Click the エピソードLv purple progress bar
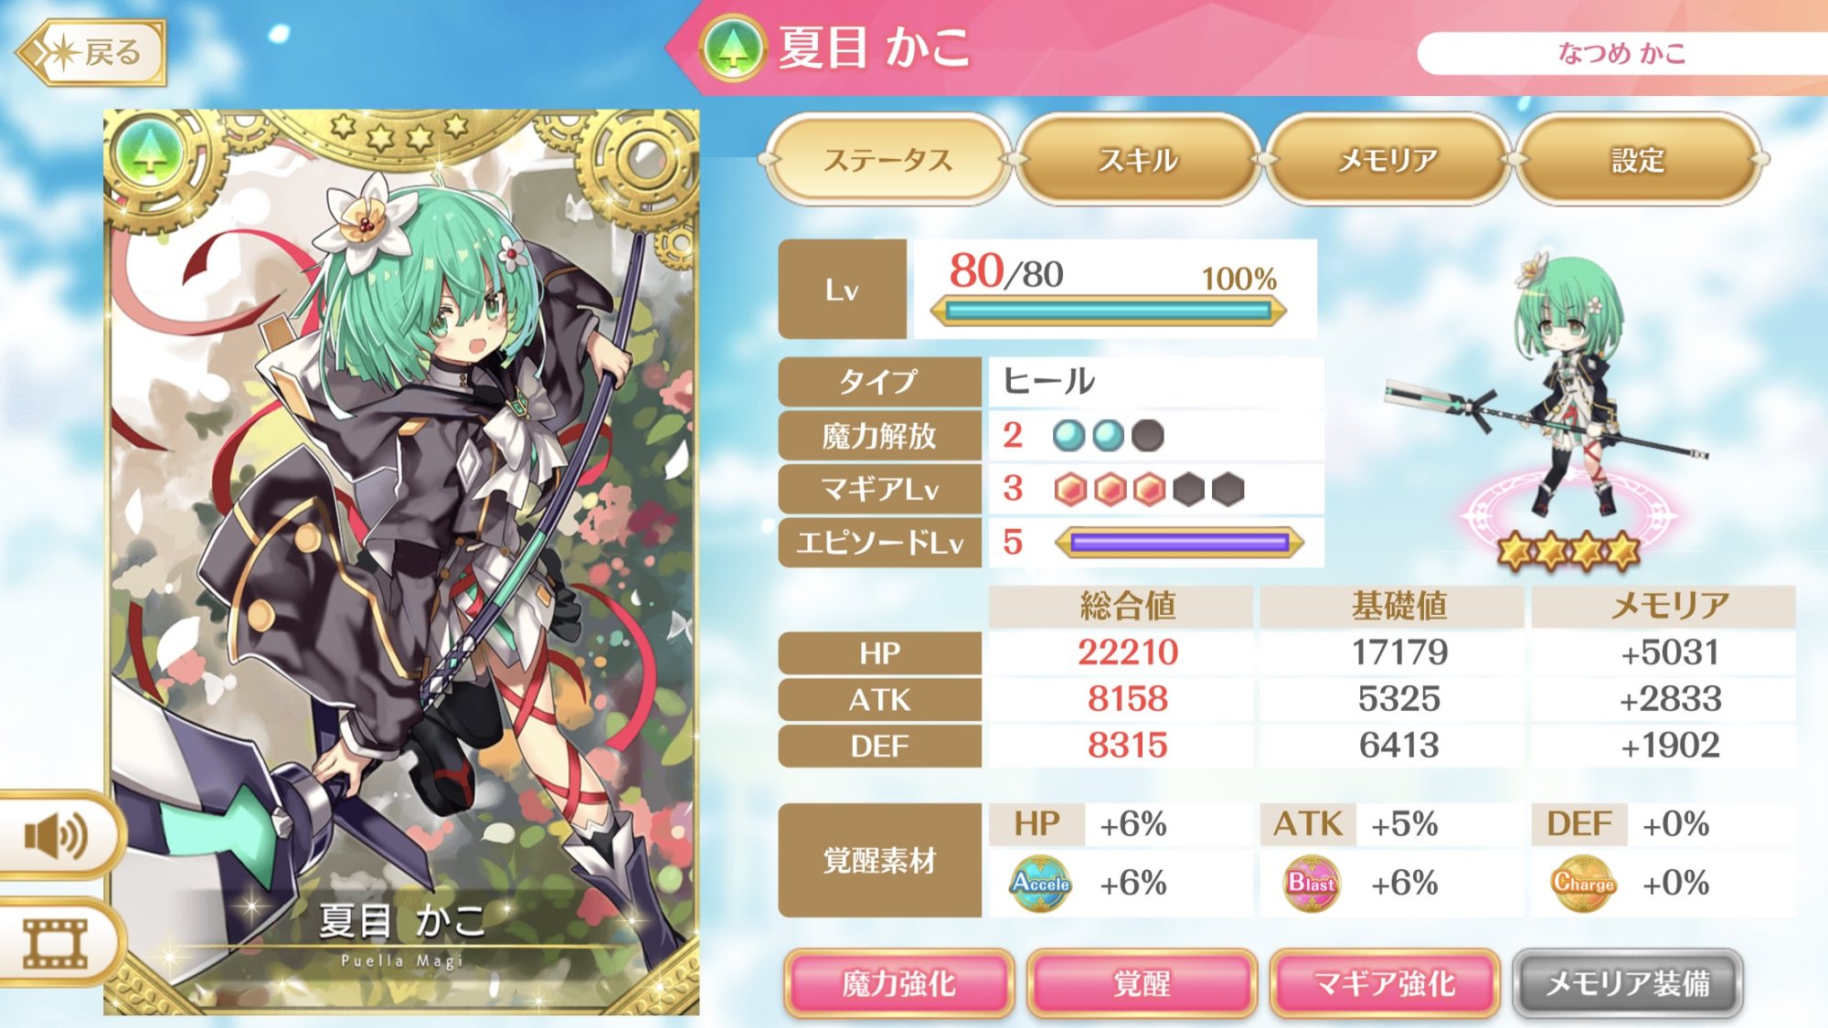 pos(1179,543)
